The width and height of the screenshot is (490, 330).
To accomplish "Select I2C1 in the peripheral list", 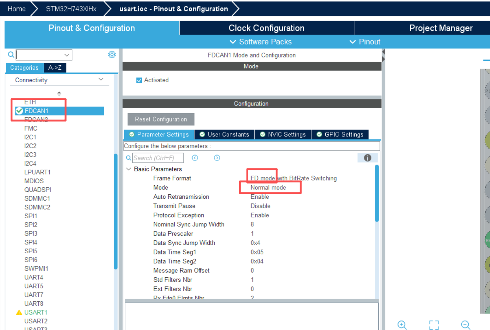I will [x=30, y=137].
